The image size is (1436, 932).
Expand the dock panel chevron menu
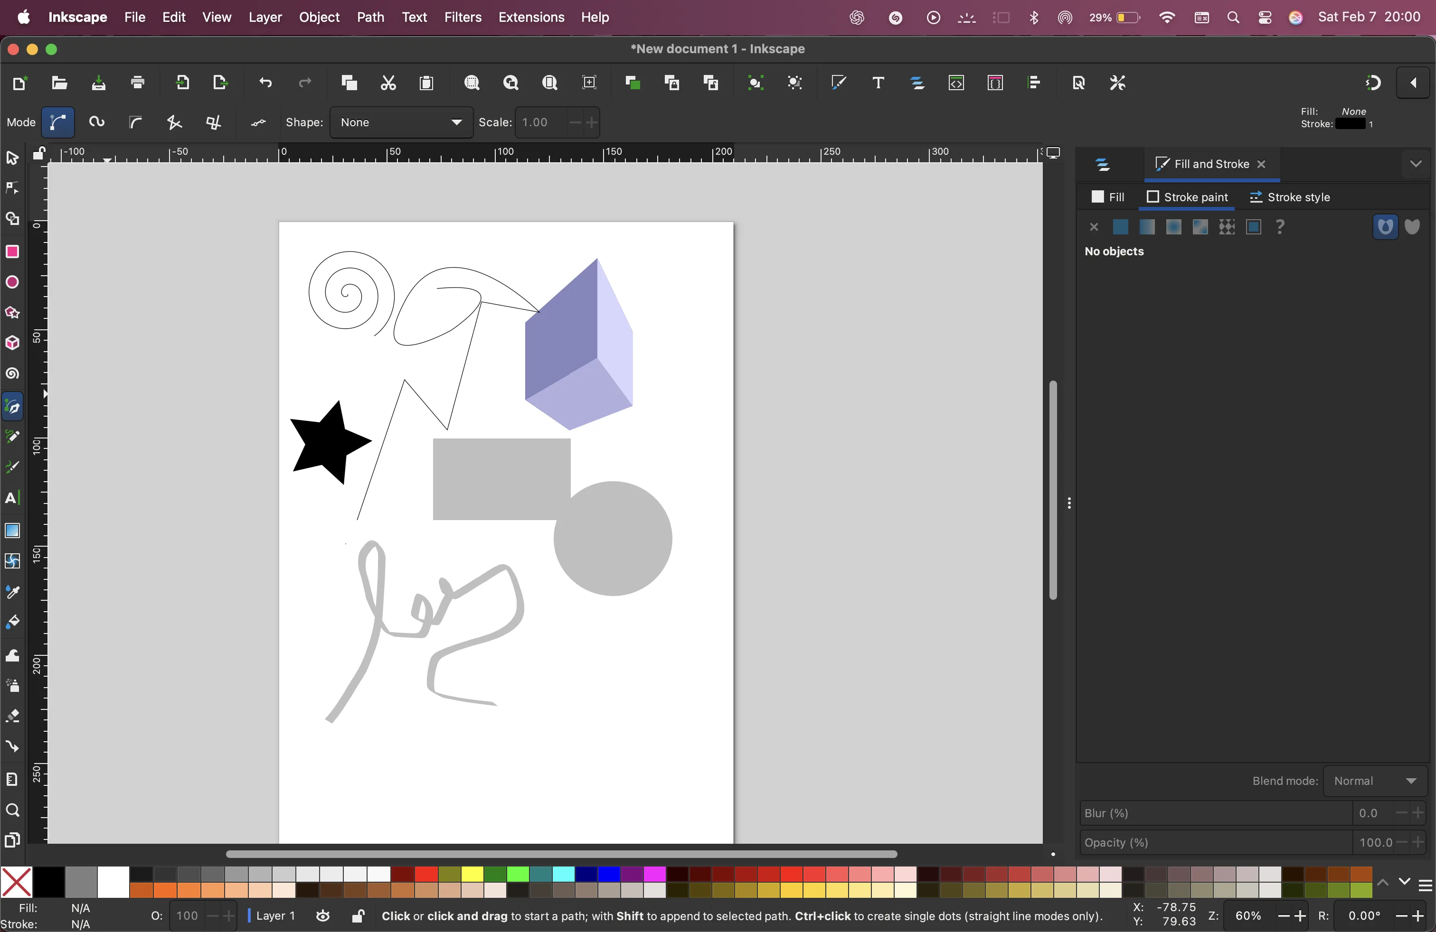1416,164
